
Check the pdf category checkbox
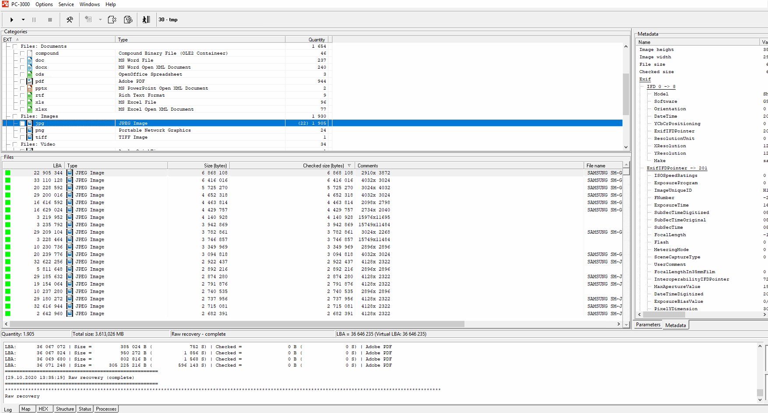[22, 81]
